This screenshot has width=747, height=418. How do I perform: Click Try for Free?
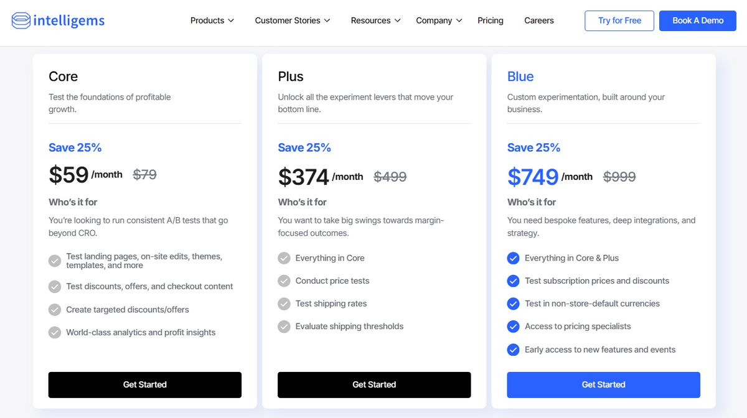(x=619, y=20)
